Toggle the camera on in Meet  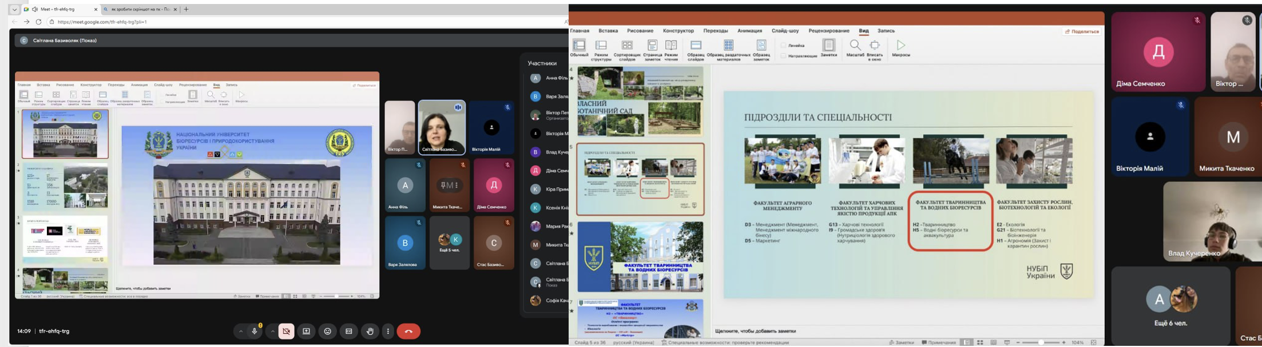(x=287, y=332)
